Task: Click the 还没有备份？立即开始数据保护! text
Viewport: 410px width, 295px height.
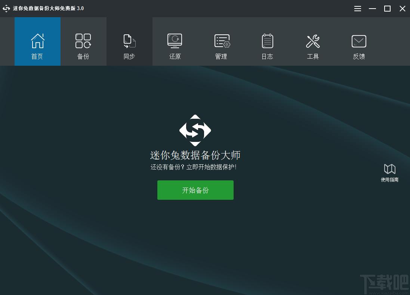Action: coord(194,167)
